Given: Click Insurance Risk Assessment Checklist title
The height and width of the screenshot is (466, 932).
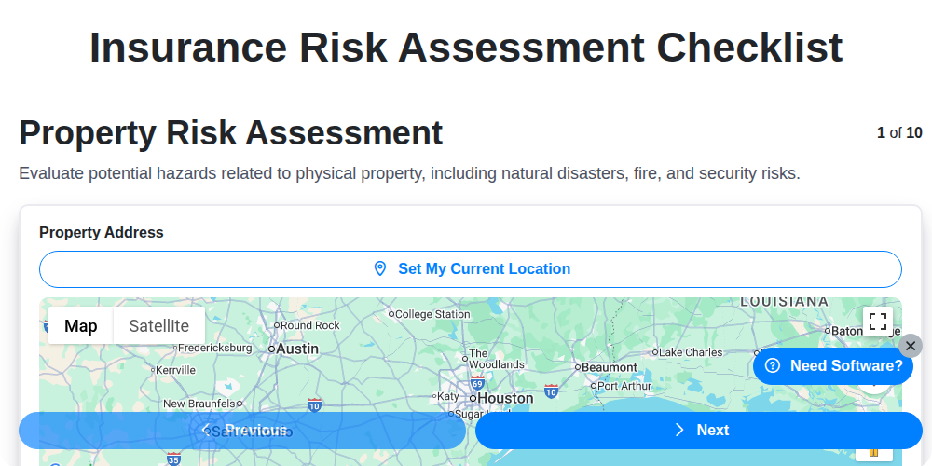Looking at the screenshot, I should click(x=466, y=48).
